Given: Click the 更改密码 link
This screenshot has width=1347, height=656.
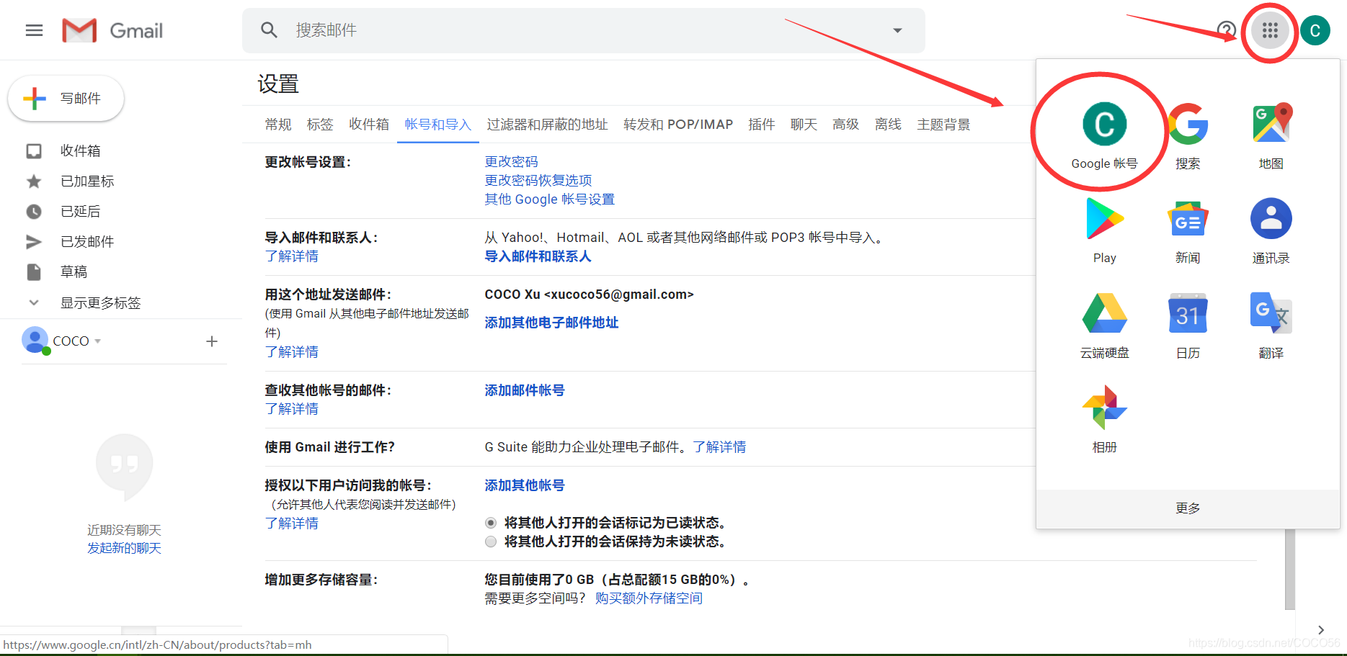Looking at the screenshot, I should coord(511,161).
